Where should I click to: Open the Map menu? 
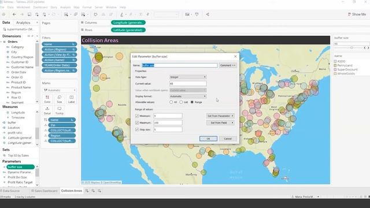pyautogui.click(x=76, y=8)
